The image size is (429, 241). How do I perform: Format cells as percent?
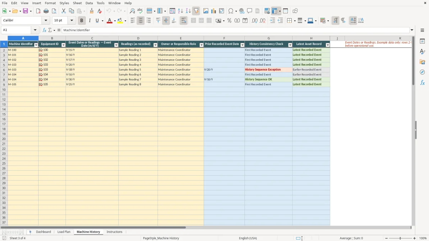(x=229, y=21)
